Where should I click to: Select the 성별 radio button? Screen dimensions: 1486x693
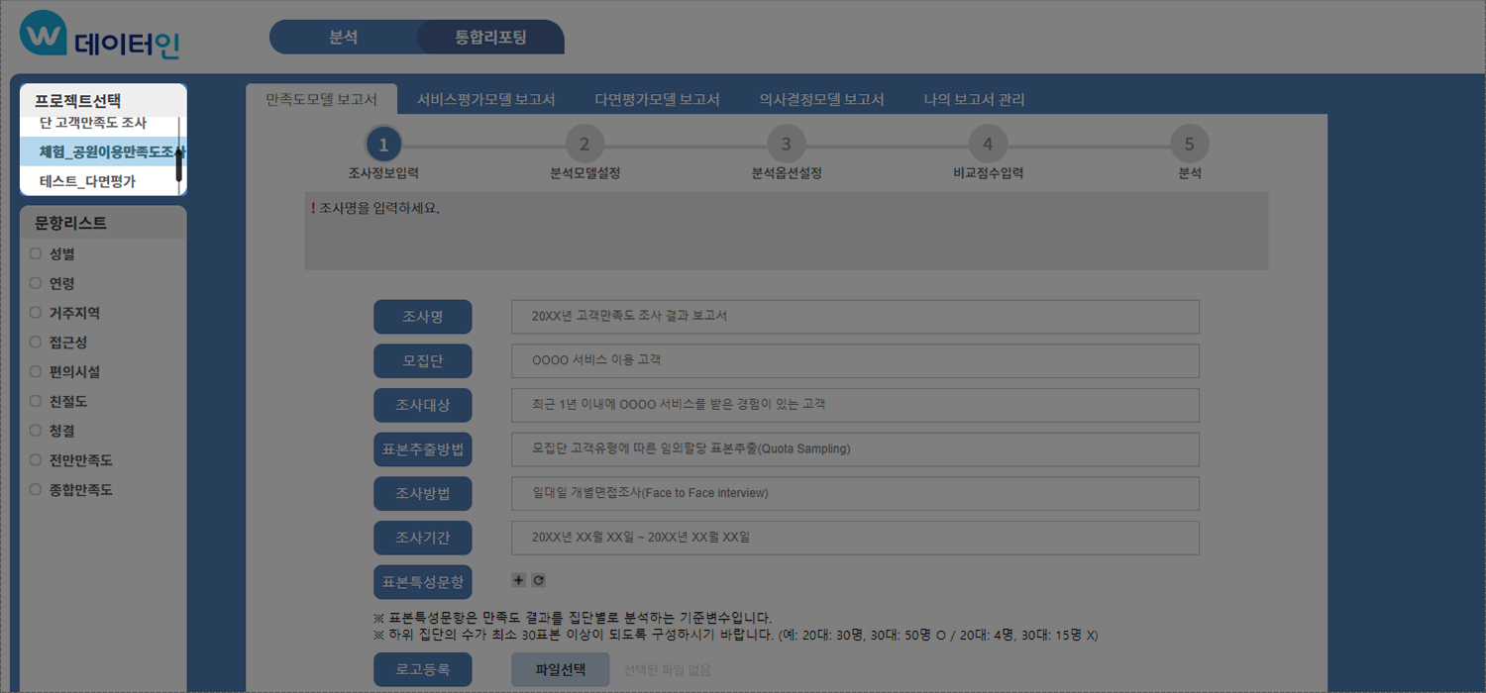click(36, 254)
